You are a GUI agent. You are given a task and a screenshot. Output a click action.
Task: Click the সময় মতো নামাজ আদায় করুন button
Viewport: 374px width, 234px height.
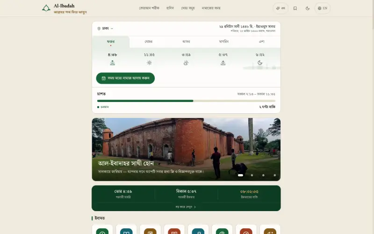[x=125, y=78]
